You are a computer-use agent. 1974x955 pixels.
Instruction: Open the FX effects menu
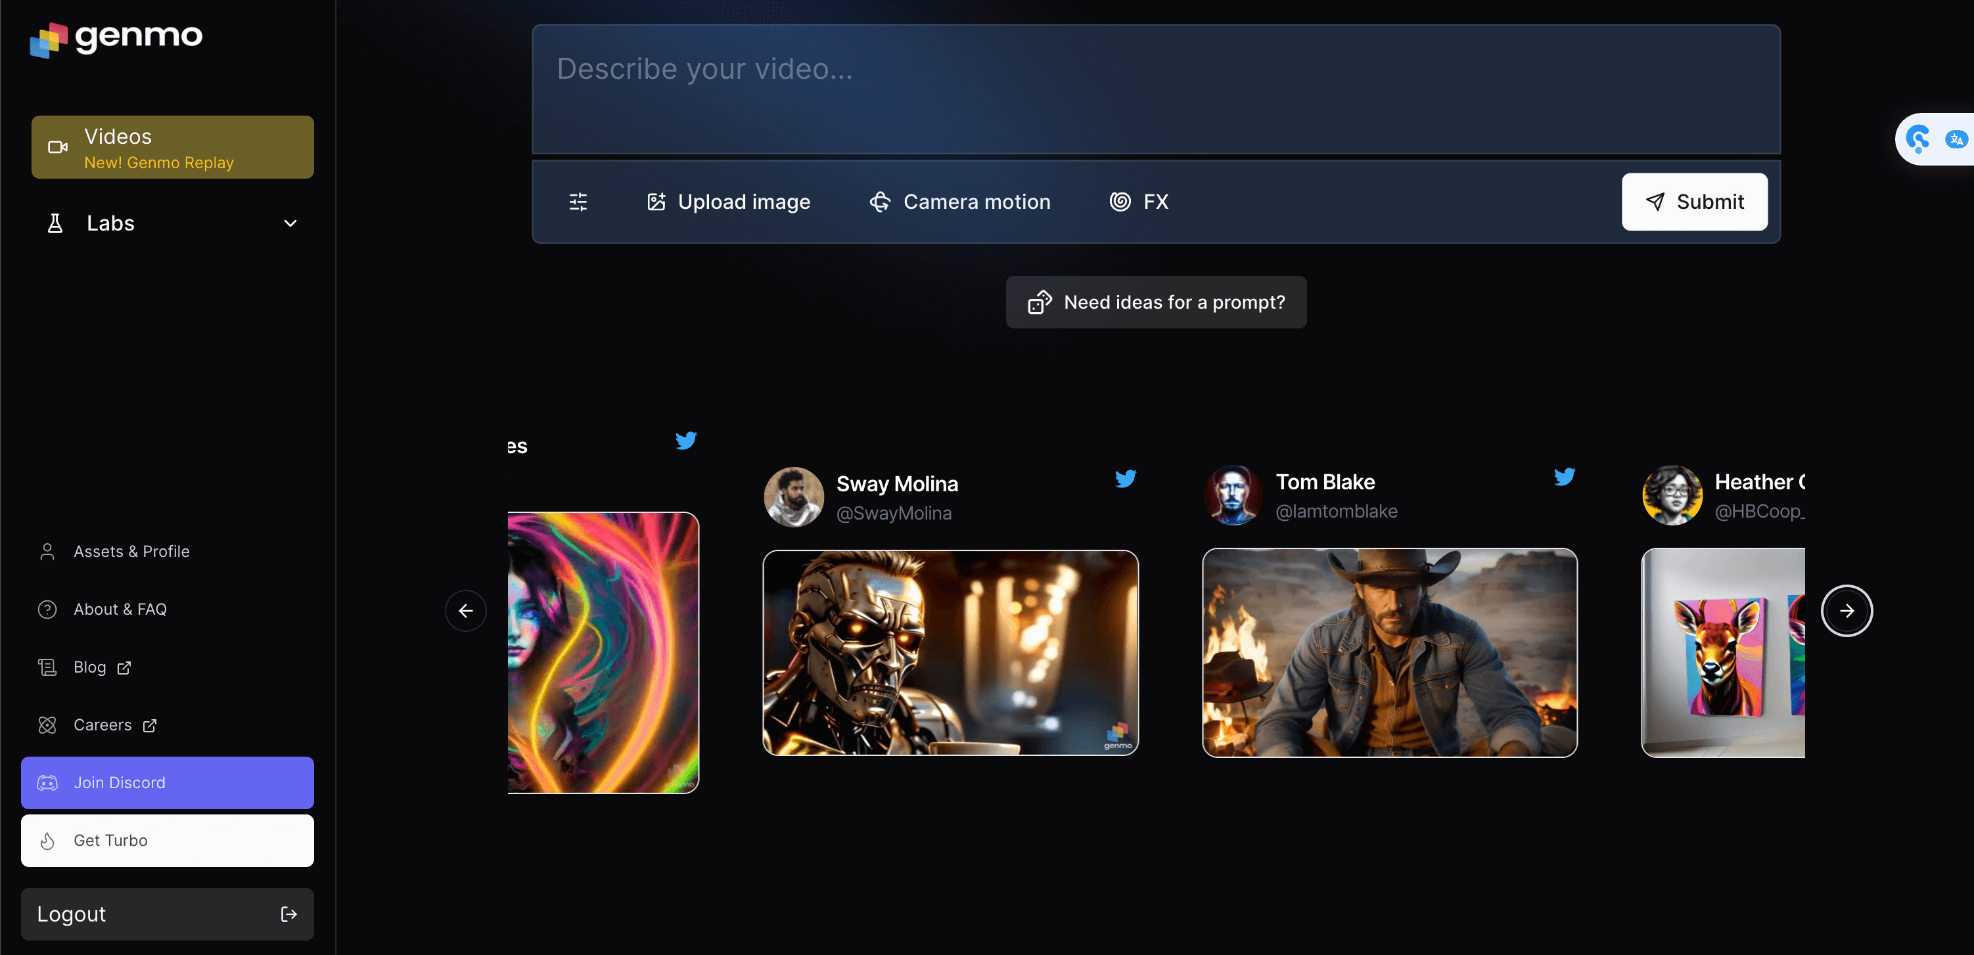tap(1139, 202)
